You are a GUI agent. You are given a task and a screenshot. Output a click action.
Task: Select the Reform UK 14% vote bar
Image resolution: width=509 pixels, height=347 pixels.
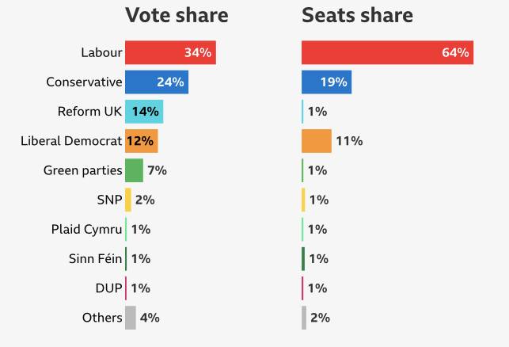tap(144, 112)
